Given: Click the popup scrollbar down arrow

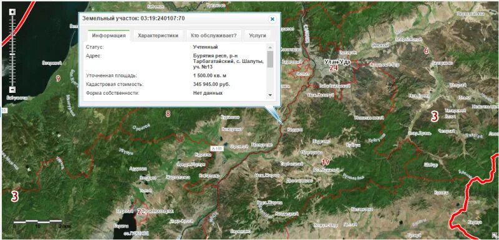Looking at the screenshot, I should click(x=270, y=95).
